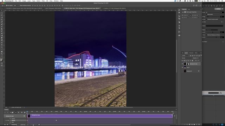Open the collapsed Actions panel play icon
The image size is (225, 126).
point(179,13)
